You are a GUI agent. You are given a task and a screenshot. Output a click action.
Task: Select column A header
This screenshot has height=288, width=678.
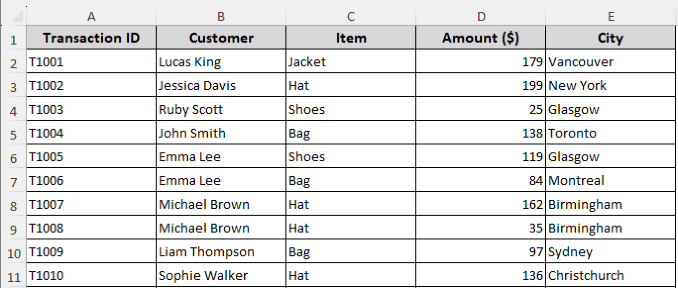91,16
